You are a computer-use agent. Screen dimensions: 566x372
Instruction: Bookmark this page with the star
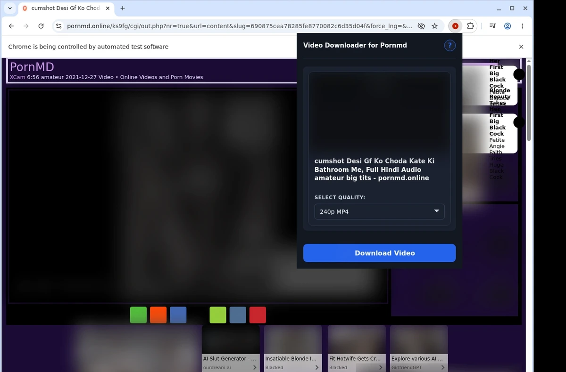tap(434, 26)
